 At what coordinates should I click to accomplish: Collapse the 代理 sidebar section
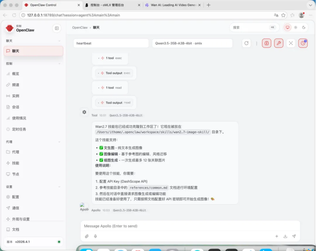click(x=33, y=142)
